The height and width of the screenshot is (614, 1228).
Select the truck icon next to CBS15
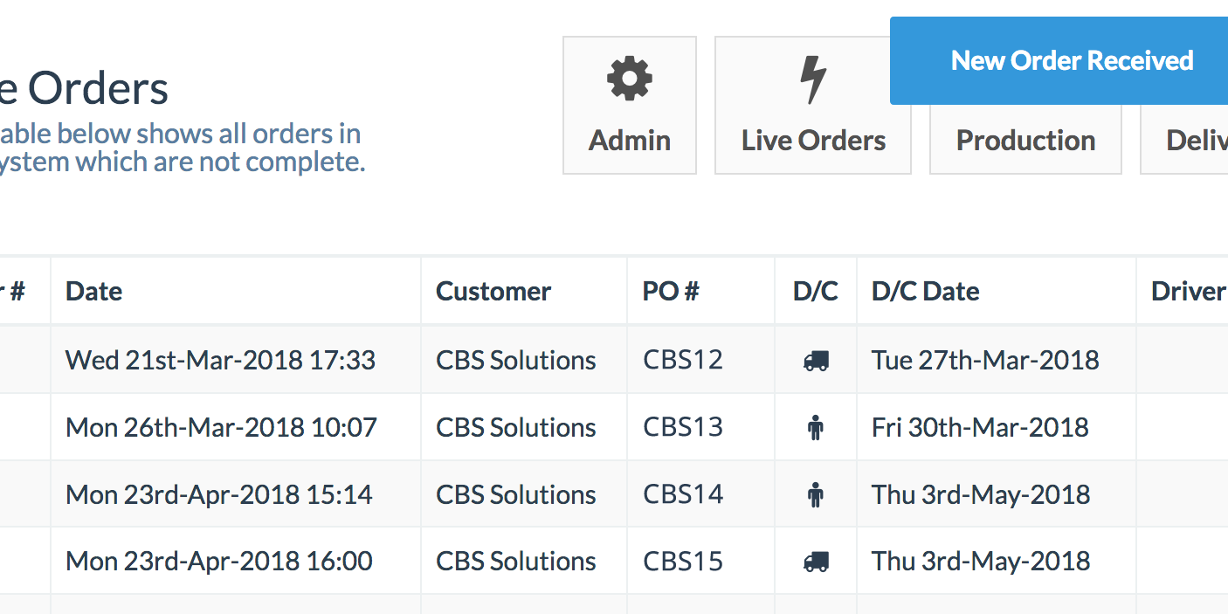click(815, 560)
